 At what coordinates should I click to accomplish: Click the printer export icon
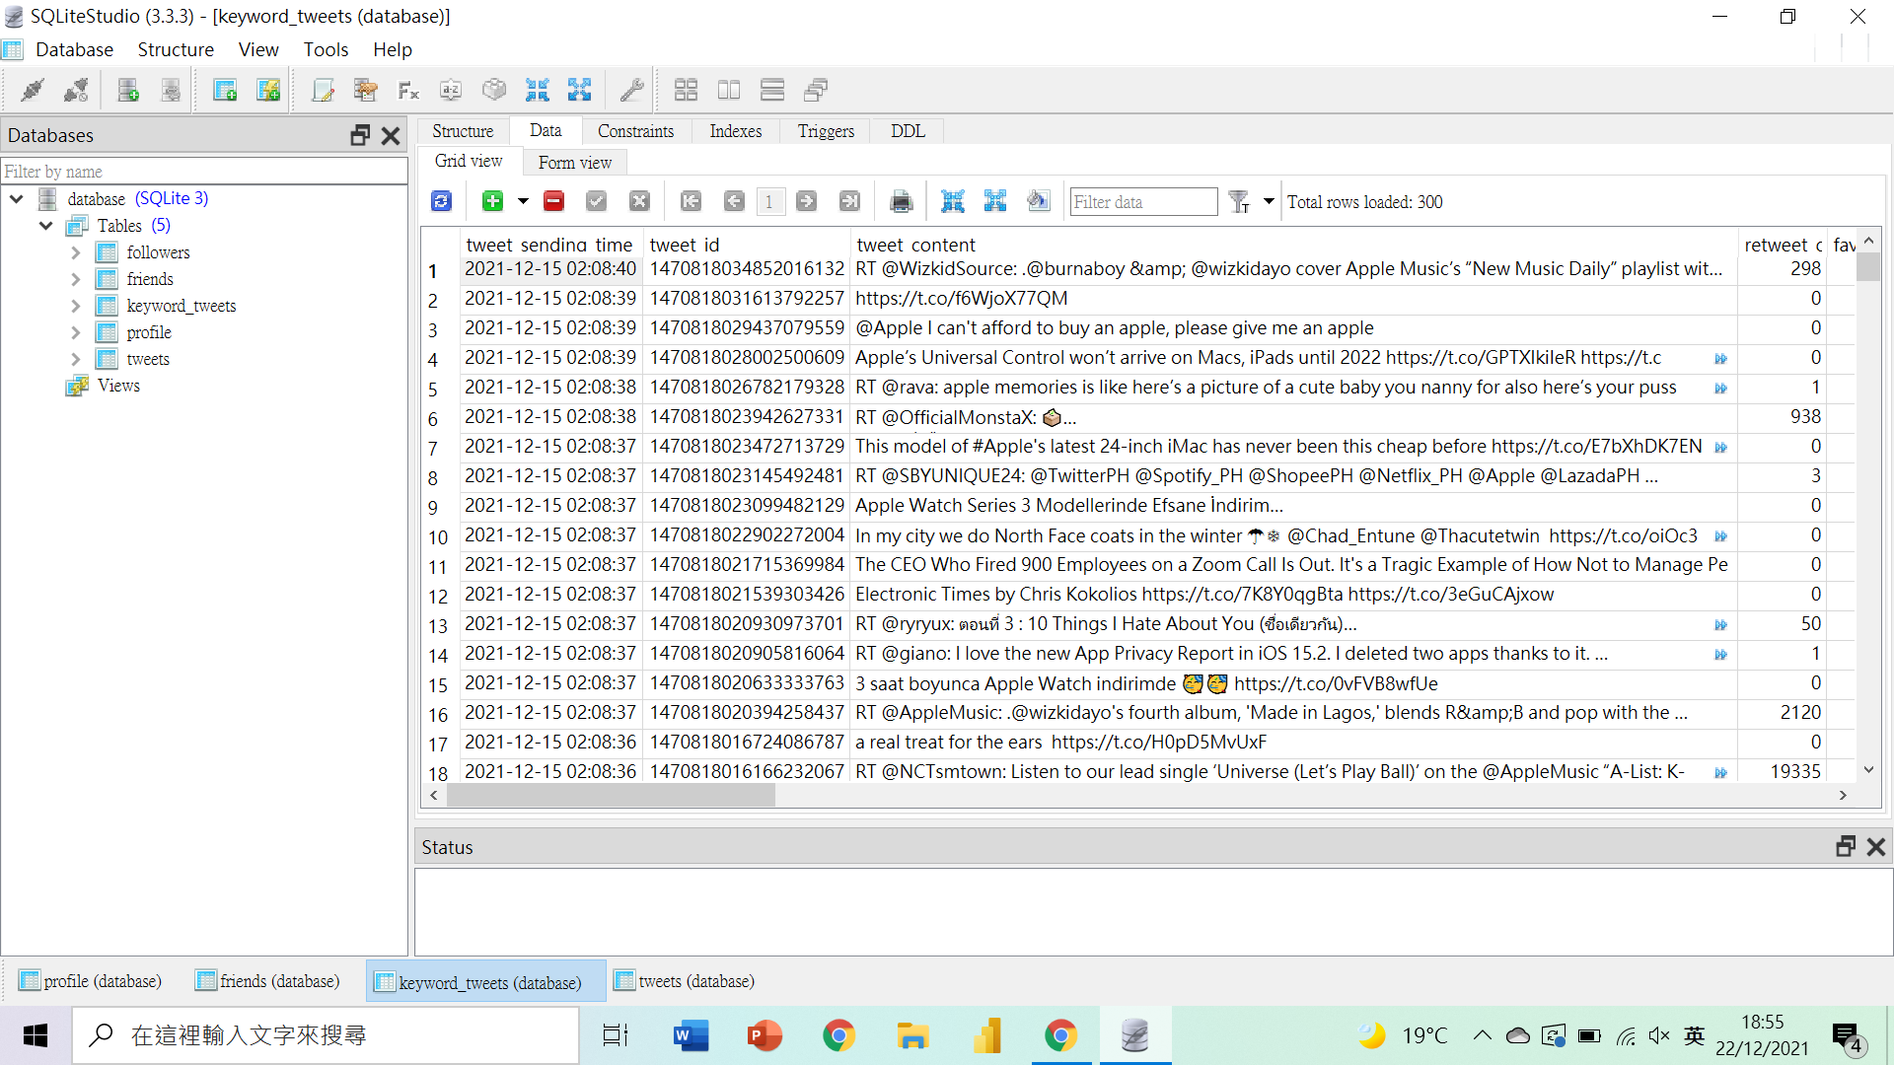point(901,201)
